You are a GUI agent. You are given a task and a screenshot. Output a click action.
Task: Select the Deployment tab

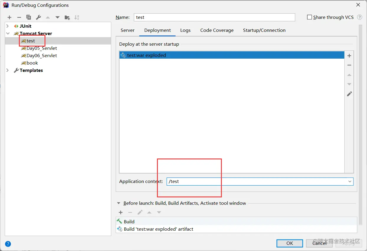158,30
